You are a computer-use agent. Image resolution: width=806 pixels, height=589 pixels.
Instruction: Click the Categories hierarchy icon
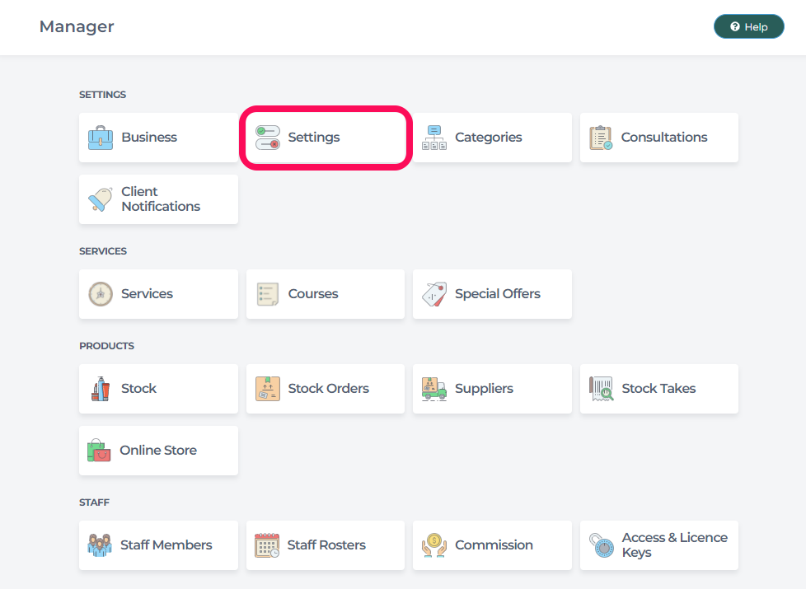tap(434, 138)
